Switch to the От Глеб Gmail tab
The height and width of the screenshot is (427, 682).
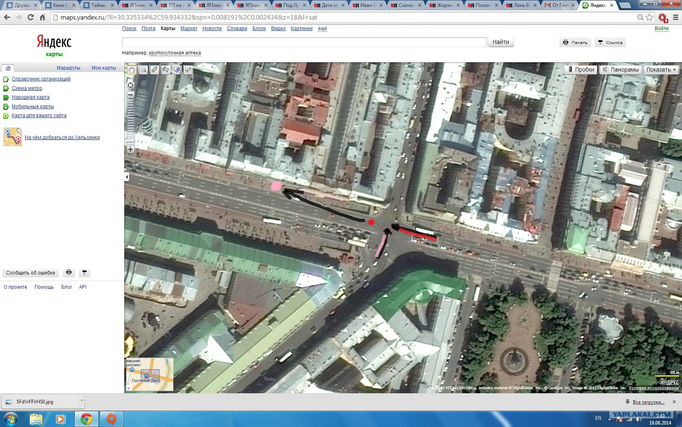pos(560,5)
